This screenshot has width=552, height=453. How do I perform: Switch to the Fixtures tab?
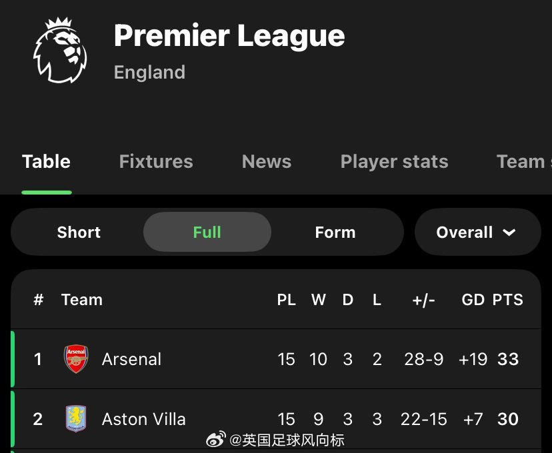point(156,162)
